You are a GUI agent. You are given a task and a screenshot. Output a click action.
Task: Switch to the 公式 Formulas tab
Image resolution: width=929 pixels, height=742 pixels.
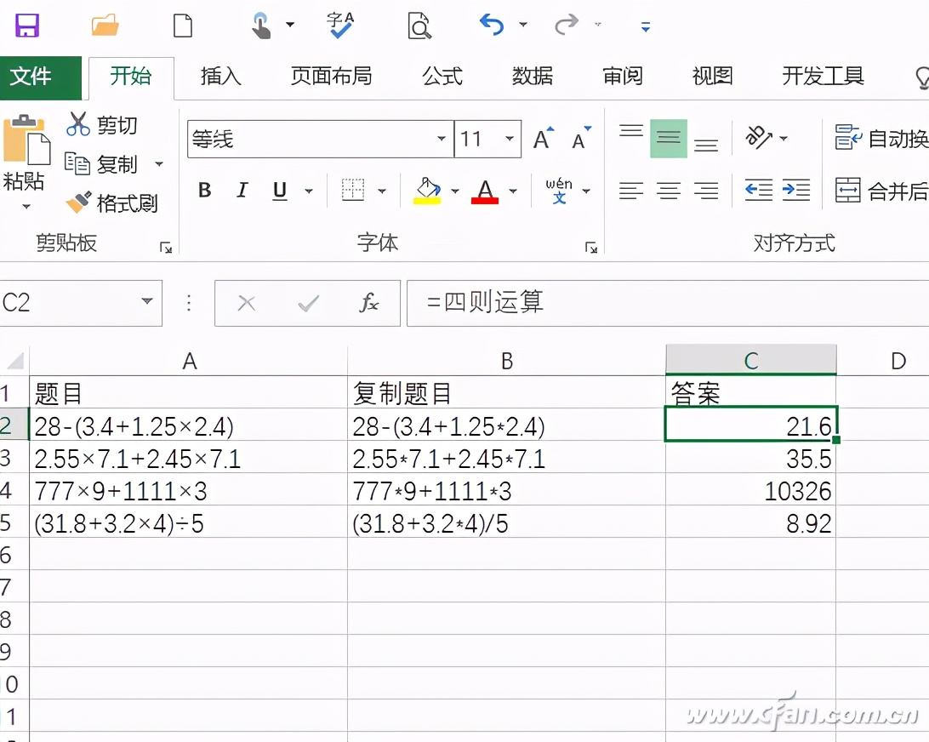(x=442, y=77)
